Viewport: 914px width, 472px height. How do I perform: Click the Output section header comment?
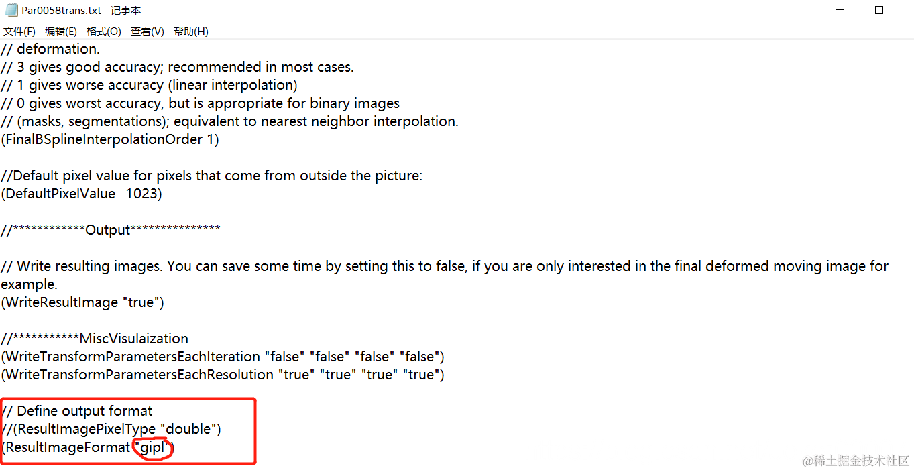[x=111, y=230]
